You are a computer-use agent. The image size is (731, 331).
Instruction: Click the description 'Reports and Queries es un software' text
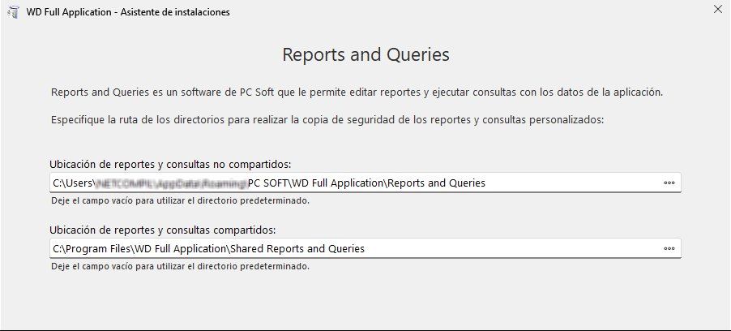point(357,92)
